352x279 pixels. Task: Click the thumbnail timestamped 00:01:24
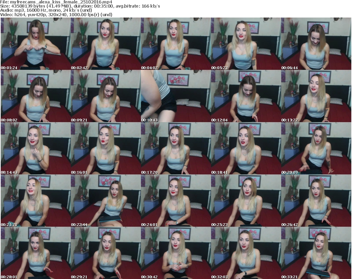[35, 44]
